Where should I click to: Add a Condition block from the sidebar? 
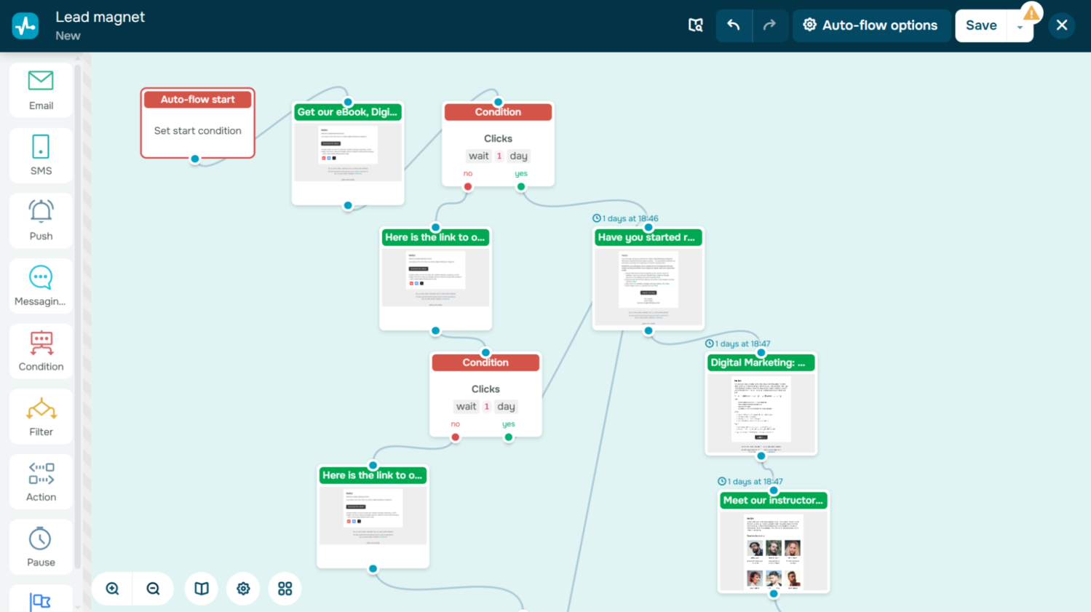(40, 350)
